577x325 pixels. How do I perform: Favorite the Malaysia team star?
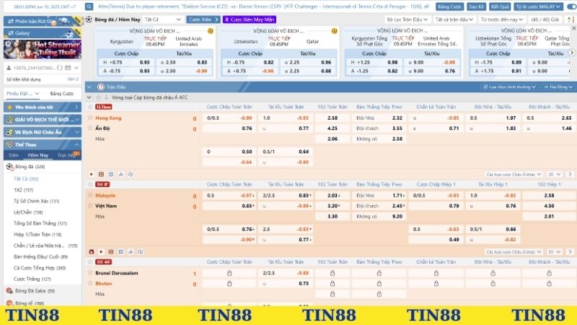click(x=90, y=195)
